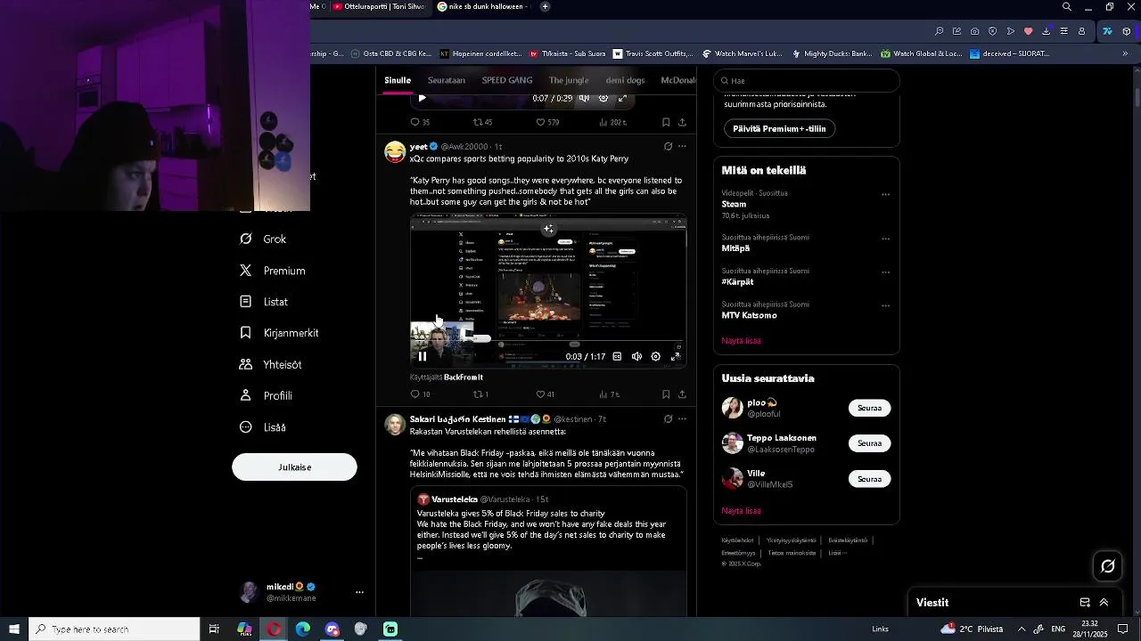Share the top post
The height and width of the screenshot is (641, 1141).
682,122
